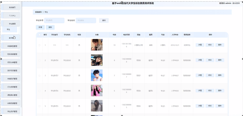243x116 pixels.
Task: Click 删除 in student 111 row
Action: (x=220, y=45)
